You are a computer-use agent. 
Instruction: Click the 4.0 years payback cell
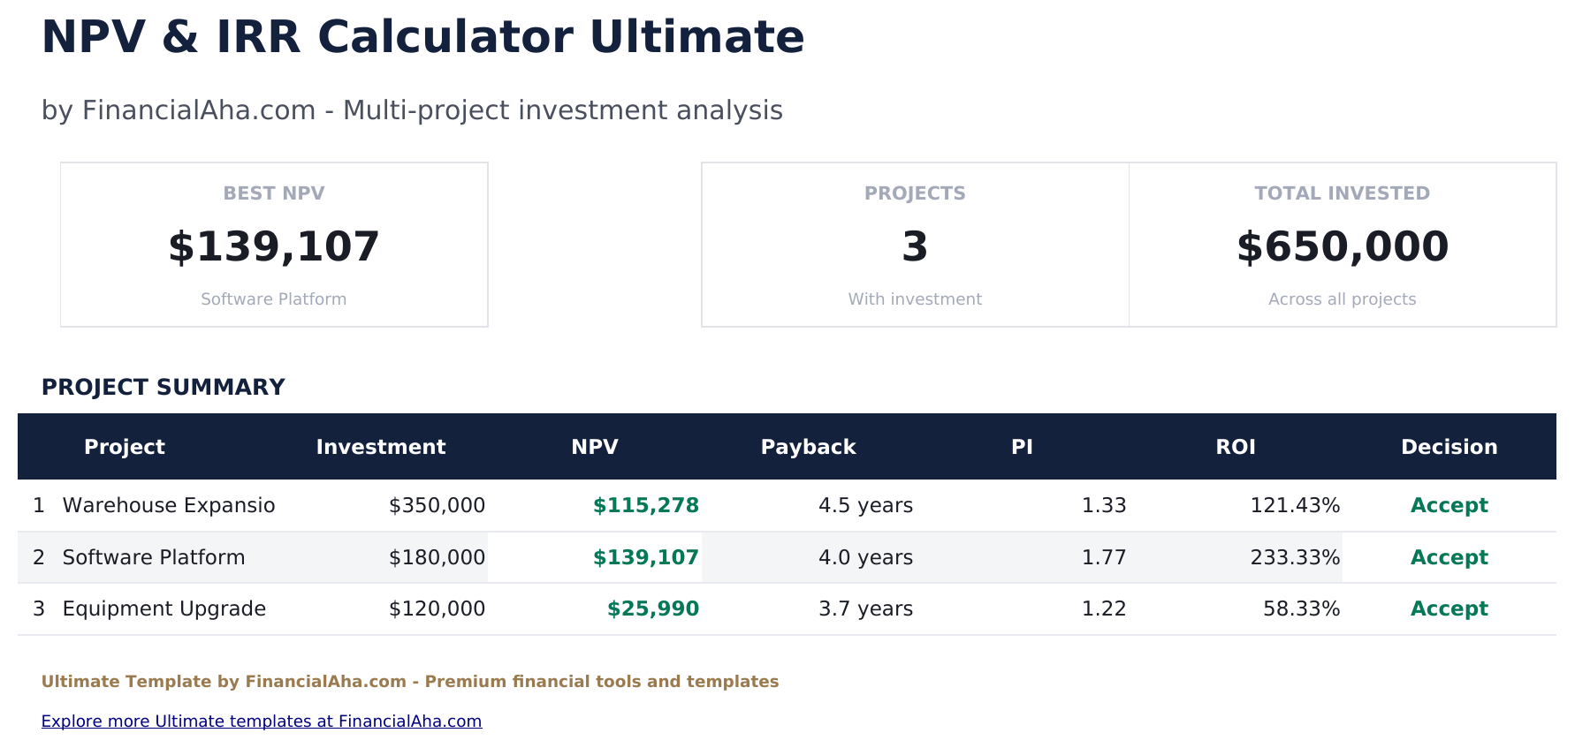pos(865,558)
